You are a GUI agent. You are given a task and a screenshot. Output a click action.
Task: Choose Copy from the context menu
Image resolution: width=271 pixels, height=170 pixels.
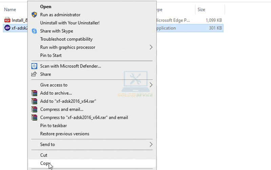pos(45,163)
